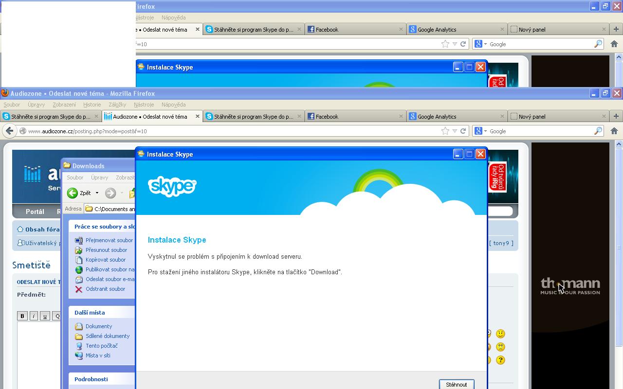Click the Kopírovat soubor icon
623x389 pixels.
click(78, 260)
